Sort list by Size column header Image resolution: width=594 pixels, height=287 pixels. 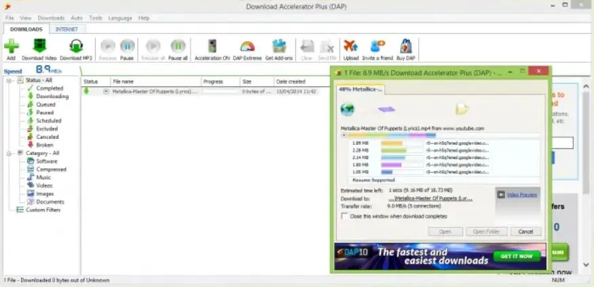tap(257, 82)
